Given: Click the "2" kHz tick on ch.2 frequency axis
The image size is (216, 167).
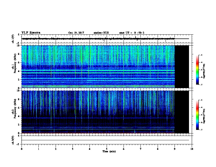Looking at the screenshot, I should click(19, 125).
